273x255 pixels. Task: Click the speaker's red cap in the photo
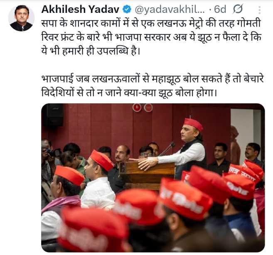click(x=194, y=124)
